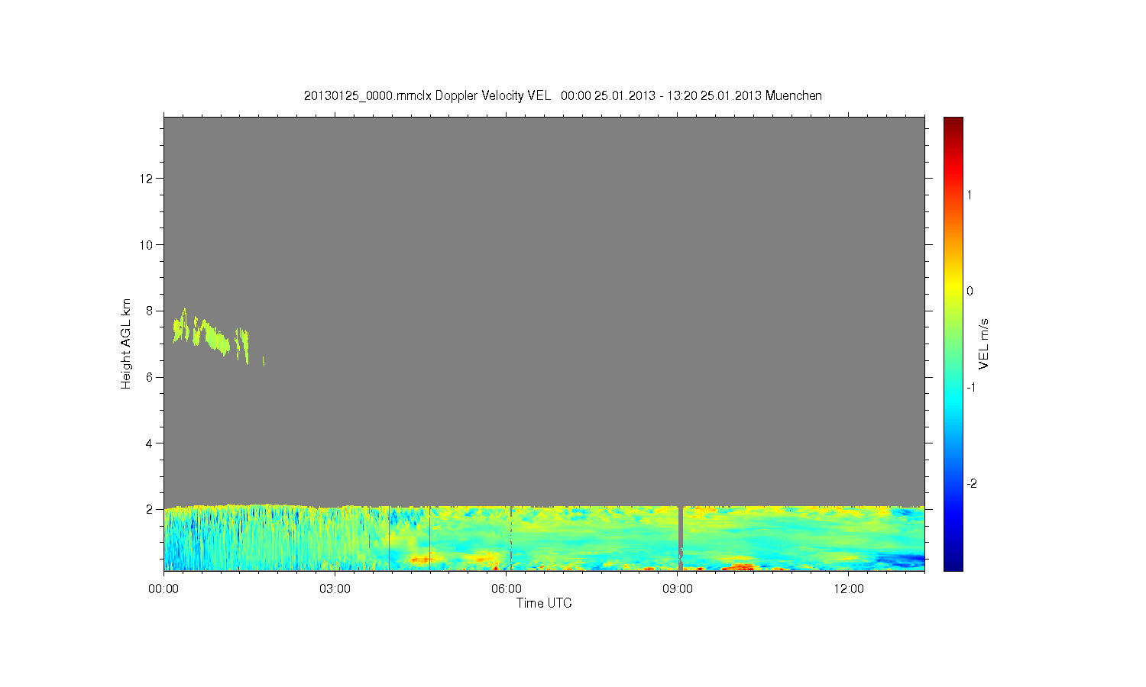Viewport: 1146px width, 687px height.
Task: Click the yellow-green cloud echo near 7 km
Action: 210,334
